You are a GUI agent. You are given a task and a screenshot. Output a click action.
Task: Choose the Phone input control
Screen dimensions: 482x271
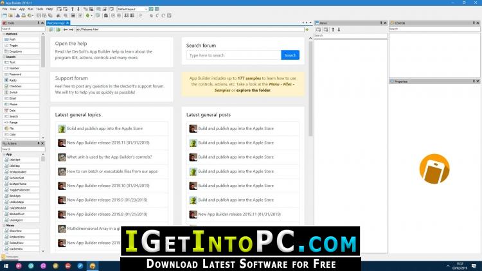coord(21,105)
